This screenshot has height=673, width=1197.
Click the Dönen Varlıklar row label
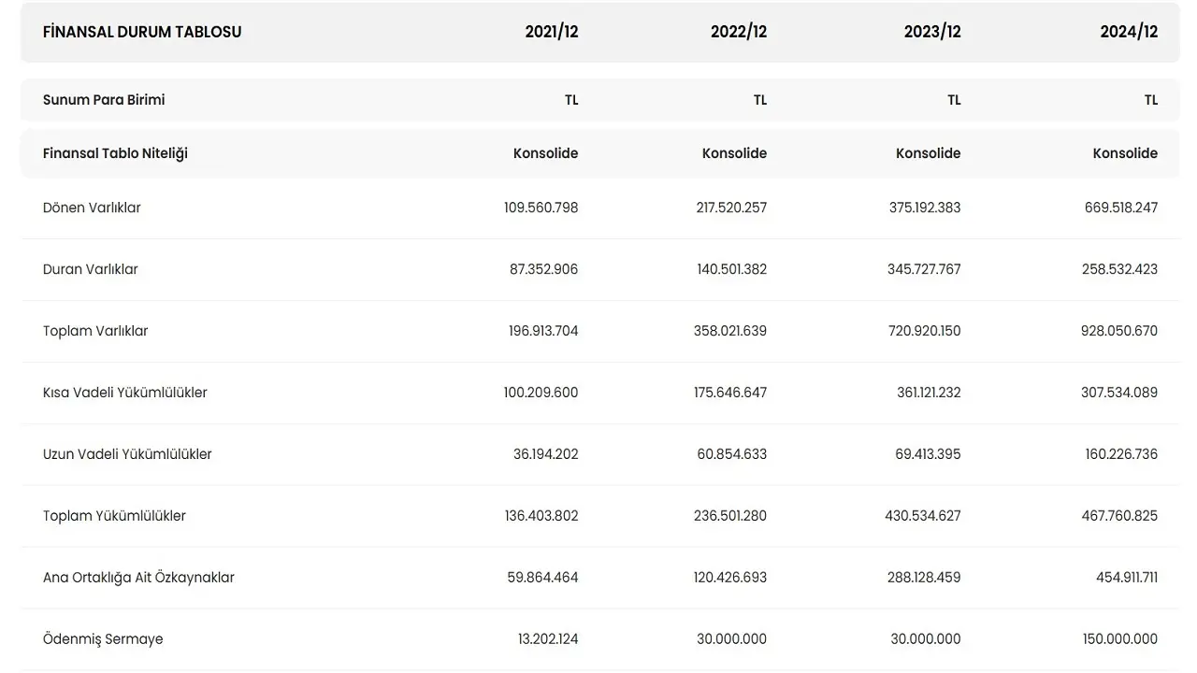coord(92,208)
